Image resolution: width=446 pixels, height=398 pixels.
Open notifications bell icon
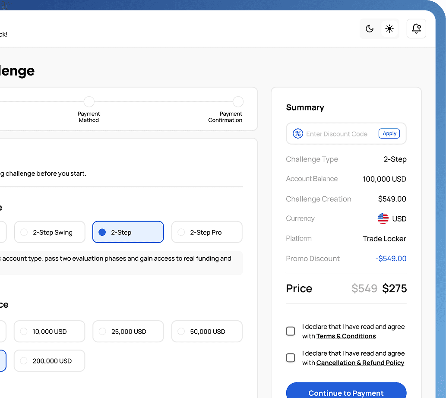tap(416, 29)
